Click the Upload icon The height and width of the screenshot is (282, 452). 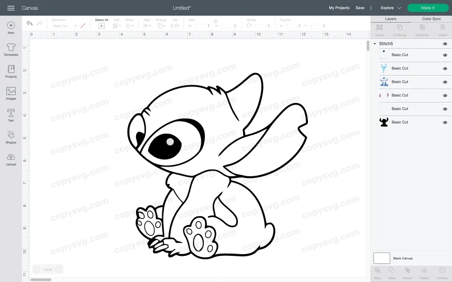[11, 157]
